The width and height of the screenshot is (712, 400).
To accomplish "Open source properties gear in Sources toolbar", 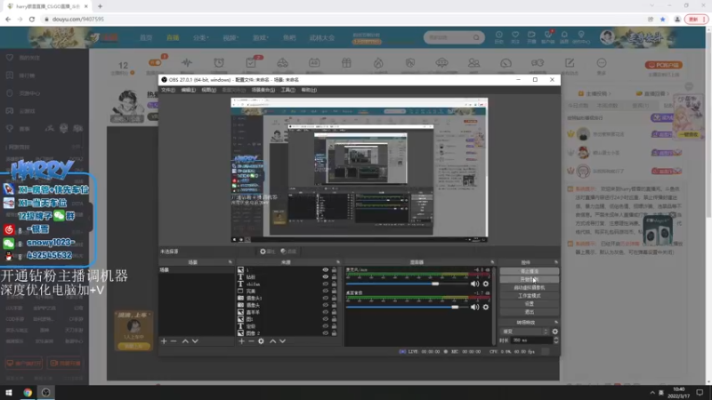I will (261, 341).
